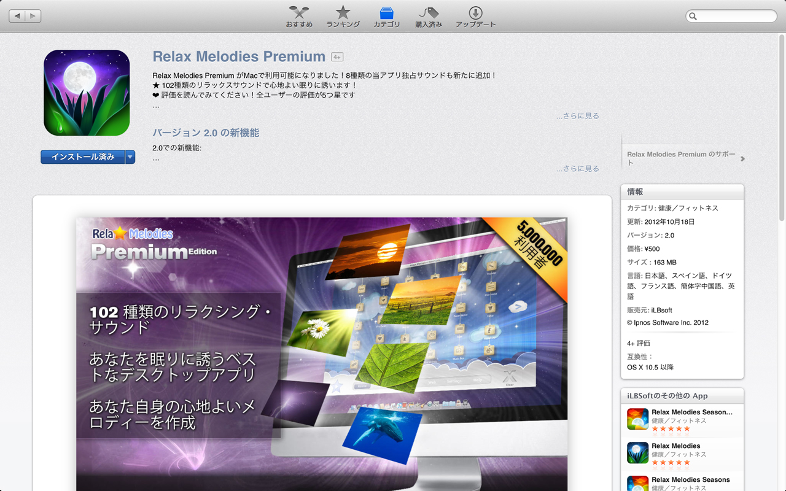Open the 購入済み purchased section
Screen dimensions: 786x491
429,17
